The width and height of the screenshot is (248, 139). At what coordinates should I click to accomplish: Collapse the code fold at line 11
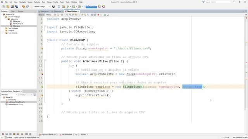[x=45, y=60]
